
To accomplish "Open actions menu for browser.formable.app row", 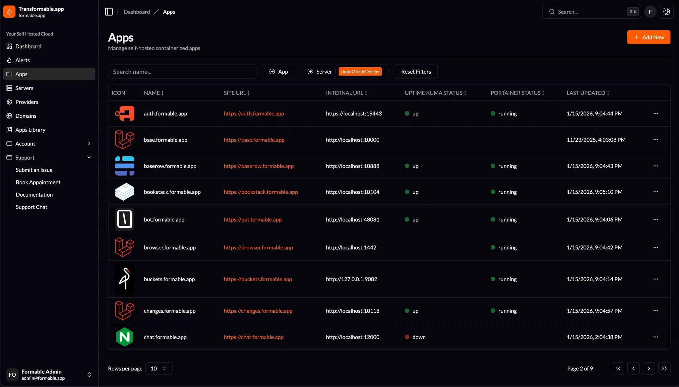I will [656, 247].
